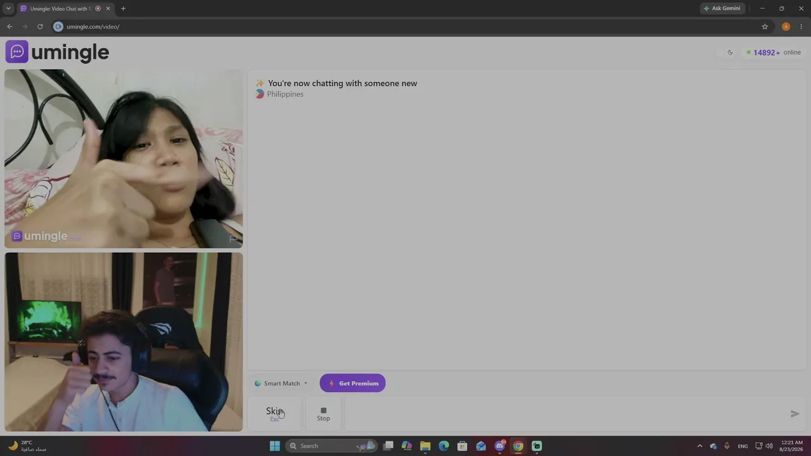Viewport: 811px width, 456px height.
Task: Open the tab search dropdown arrow
Action: 8,8
